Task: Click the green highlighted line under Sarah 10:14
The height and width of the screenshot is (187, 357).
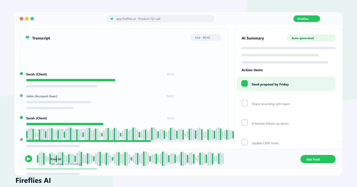Action: (65, 124)
